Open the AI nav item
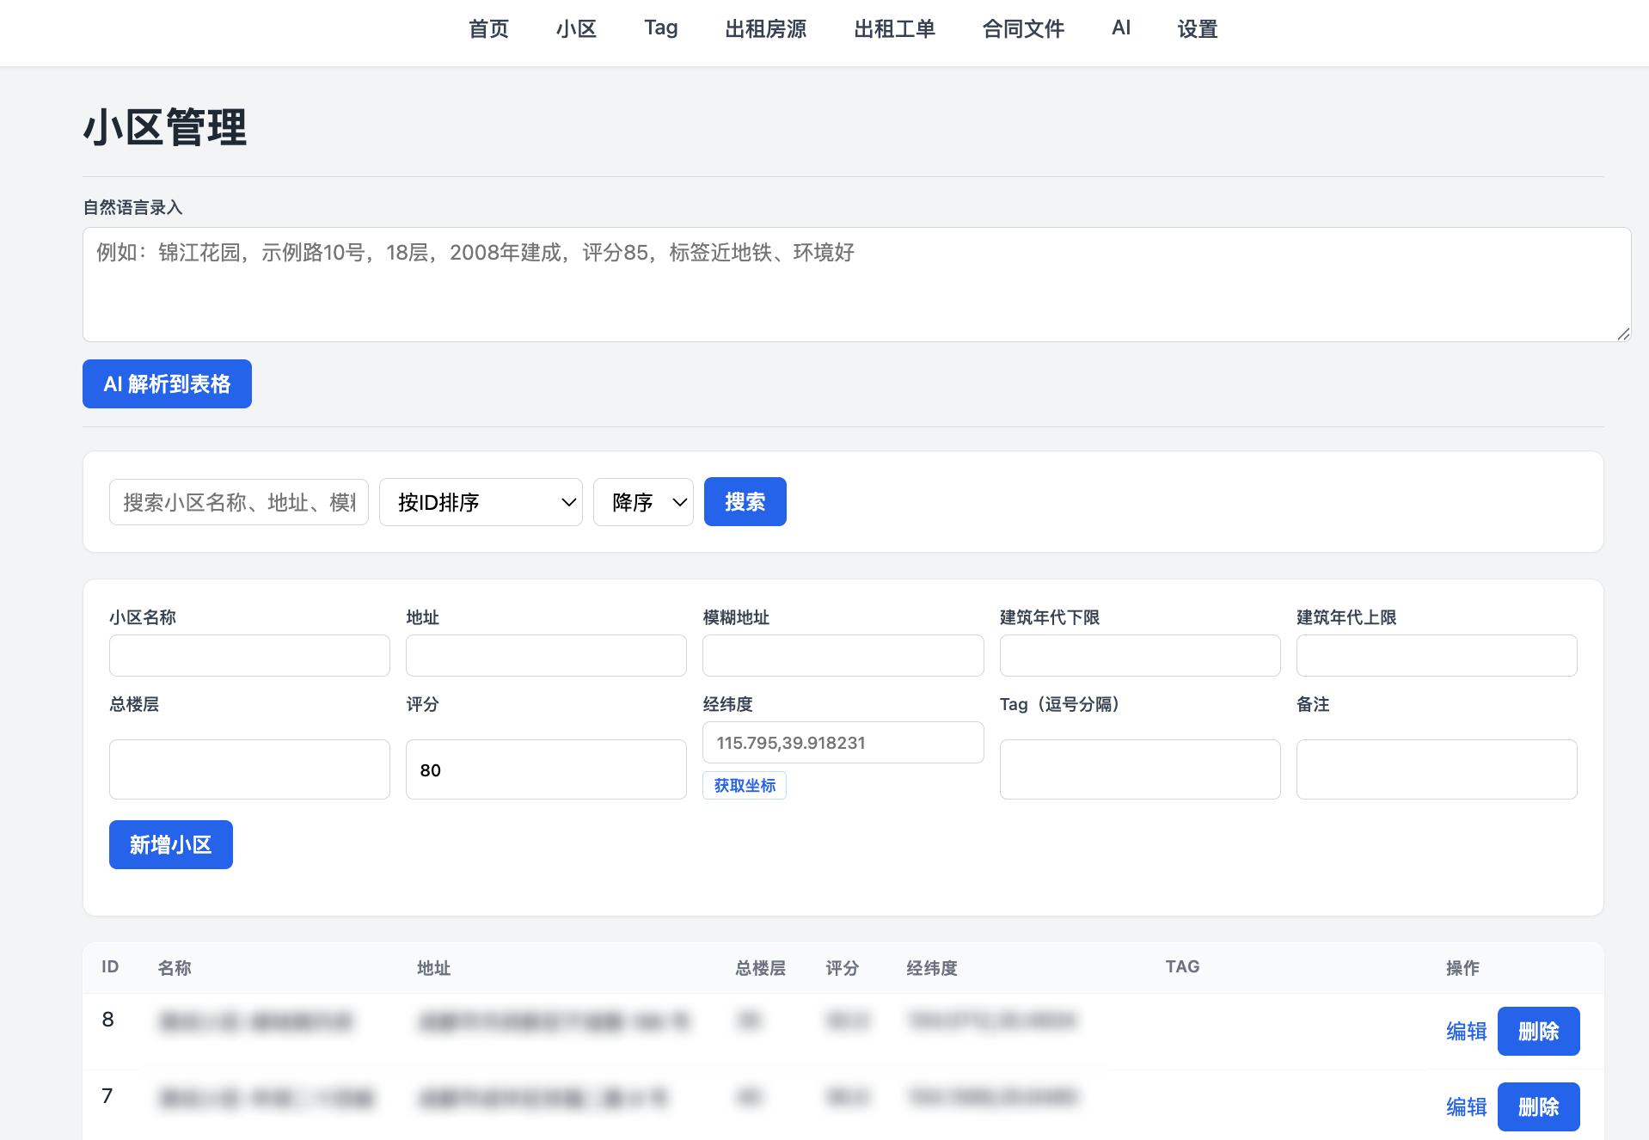 pyautogui.click(x=1120, y=28)
